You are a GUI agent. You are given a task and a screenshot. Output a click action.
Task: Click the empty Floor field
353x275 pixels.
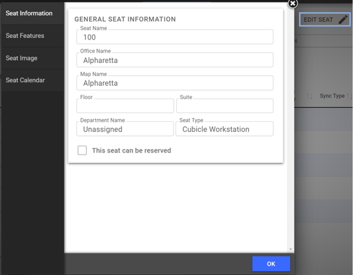tap(125, 106)
